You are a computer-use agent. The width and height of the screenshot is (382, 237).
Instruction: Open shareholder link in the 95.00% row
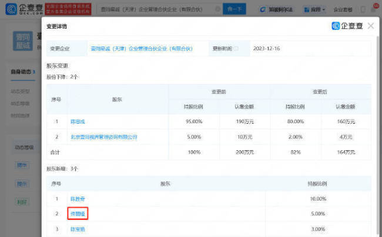(x=78, y=121)
